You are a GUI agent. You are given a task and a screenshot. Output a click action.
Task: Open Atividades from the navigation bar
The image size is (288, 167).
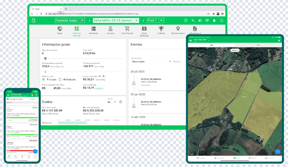[94, 29]
